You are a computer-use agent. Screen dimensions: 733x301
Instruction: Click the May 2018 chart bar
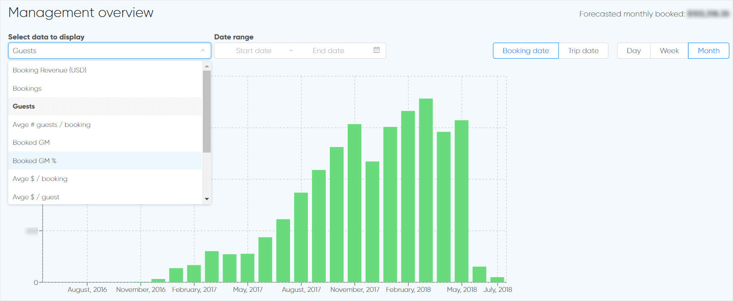coord(461,201)
